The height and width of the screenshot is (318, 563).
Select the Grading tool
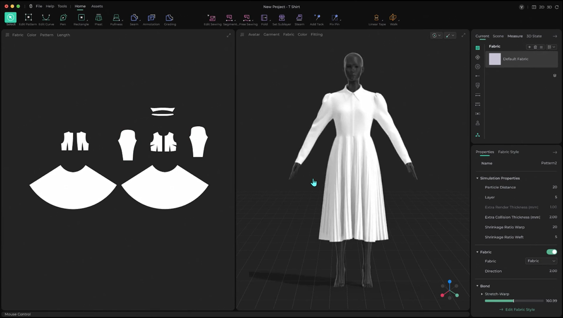170,19
